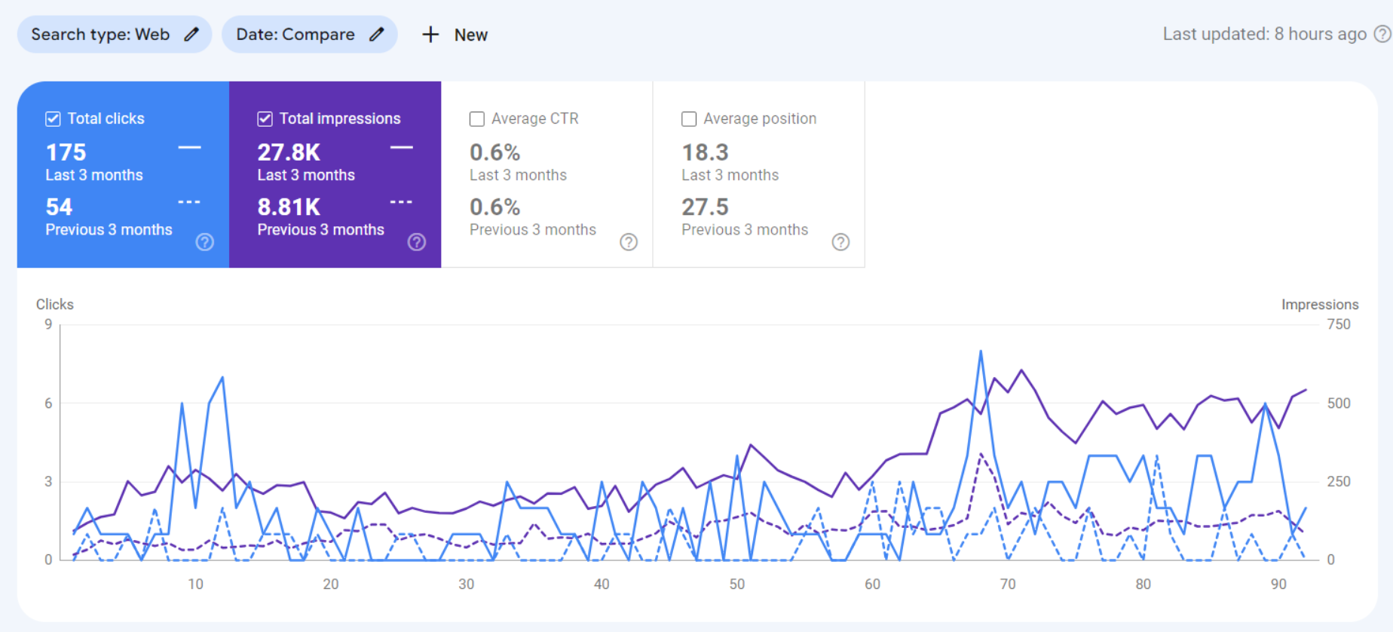Viewport: 1393px width, 632px height.
Task: Select the 18.3 average position value
Action: (705, 152)
